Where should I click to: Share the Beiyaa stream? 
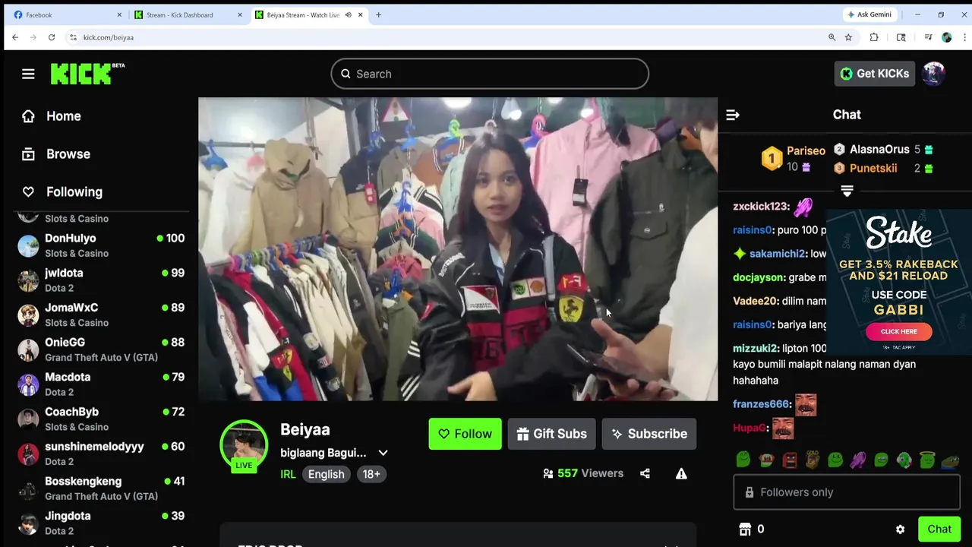tap(645, 473)
